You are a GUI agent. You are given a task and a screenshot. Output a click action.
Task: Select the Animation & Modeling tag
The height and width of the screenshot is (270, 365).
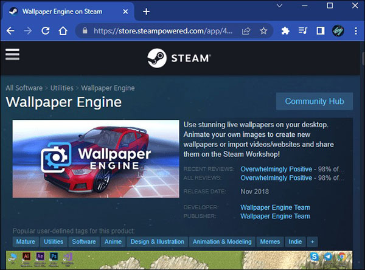point(221,241)
